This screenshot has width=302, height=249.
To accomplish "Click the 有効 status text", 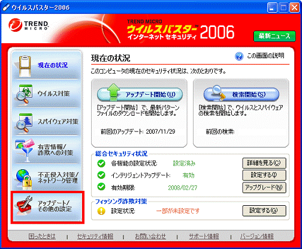I will [x=188, y=175].
